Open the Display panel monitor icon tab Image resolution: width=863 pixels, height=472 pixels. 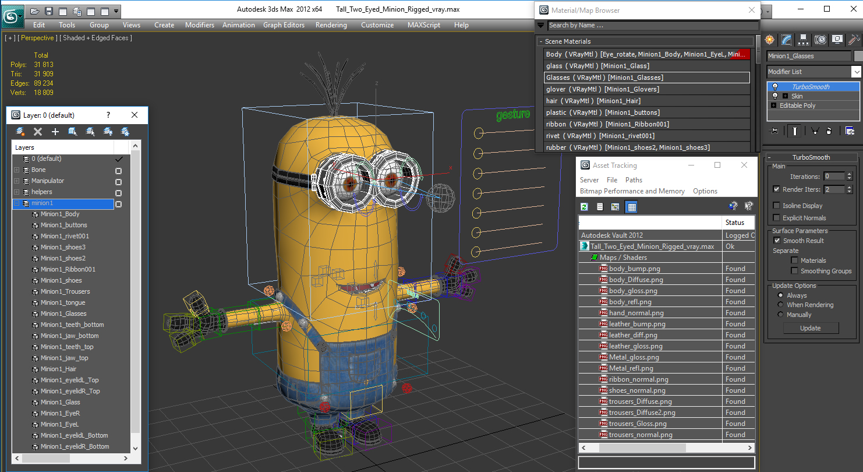point(837,40)
